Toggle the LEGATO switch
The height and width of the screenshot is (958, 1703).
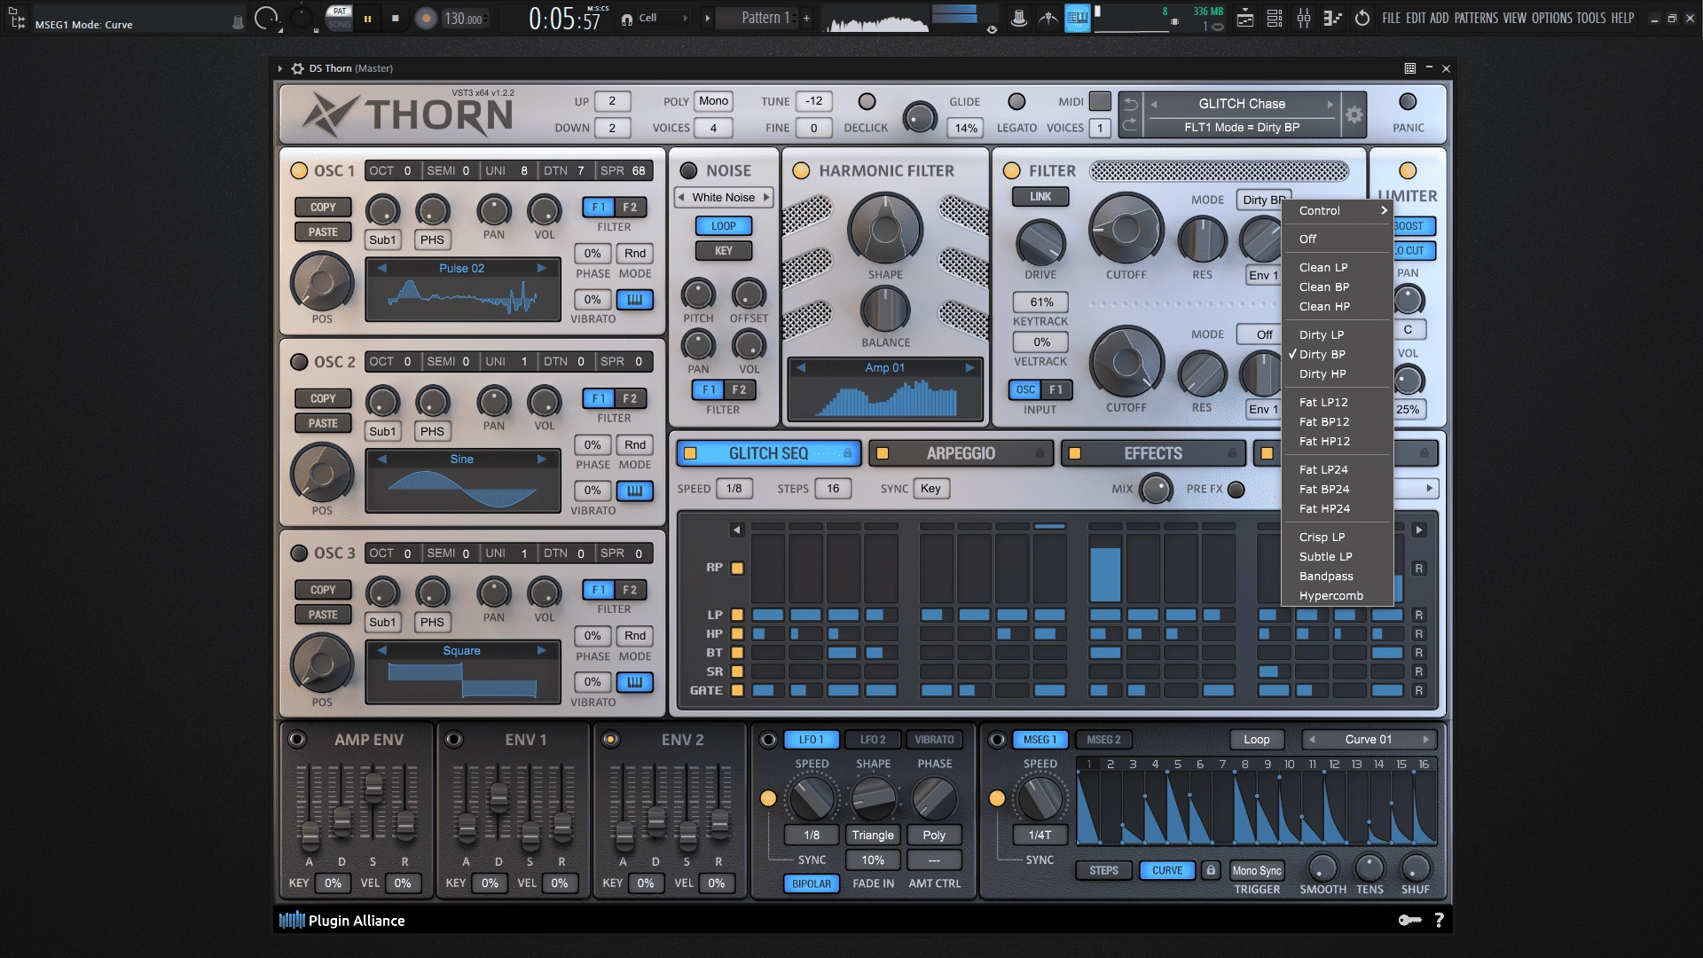pos(1016,102)
